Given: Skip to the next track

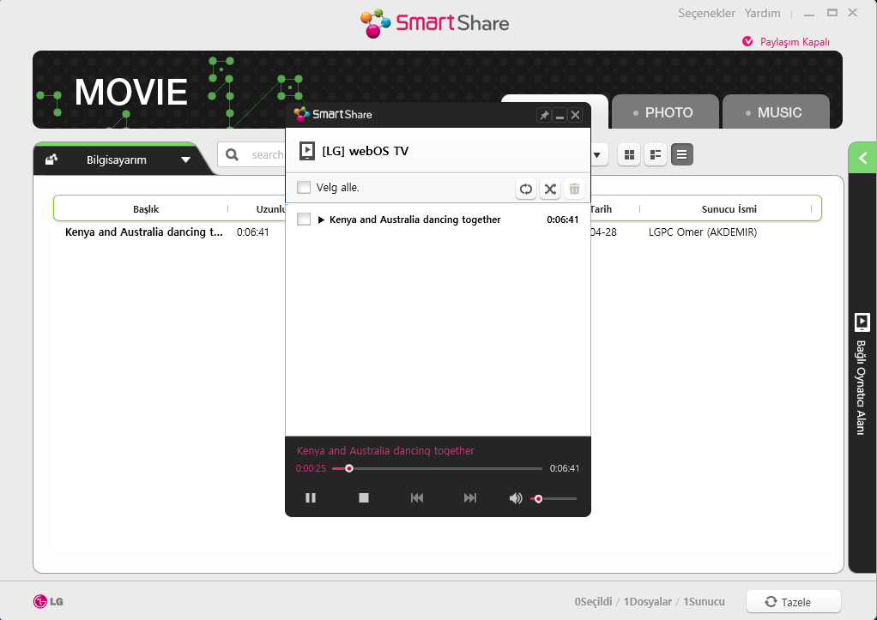Looking at the screenshot, I should pyautogui.click(x=470, y=498).
